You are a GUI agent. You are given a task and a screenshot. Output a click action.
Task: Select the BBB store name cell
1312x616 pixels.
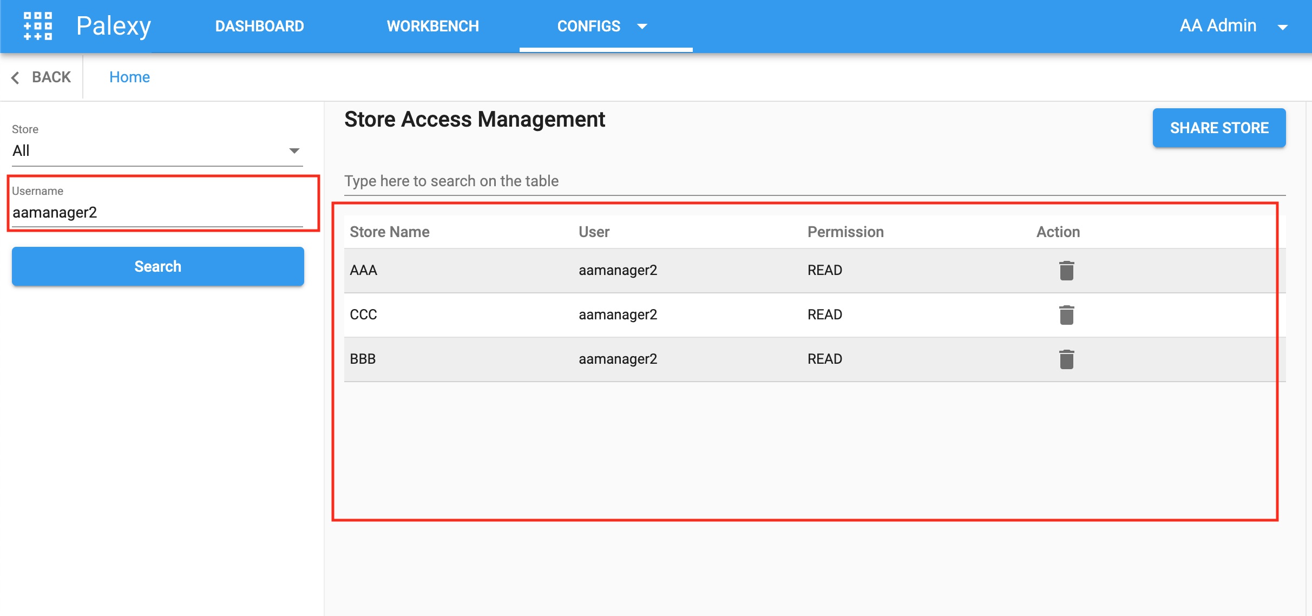click(x=363, y=359)
